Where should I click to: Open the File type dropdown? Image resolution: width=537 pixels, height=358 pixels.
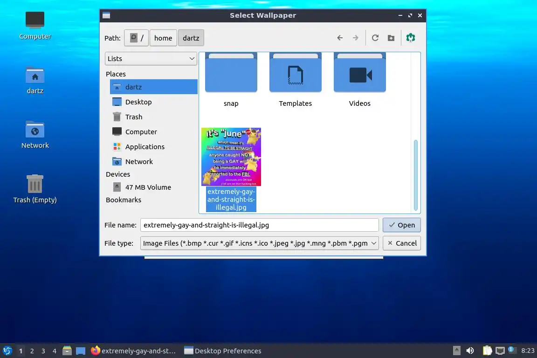(259, 243)
